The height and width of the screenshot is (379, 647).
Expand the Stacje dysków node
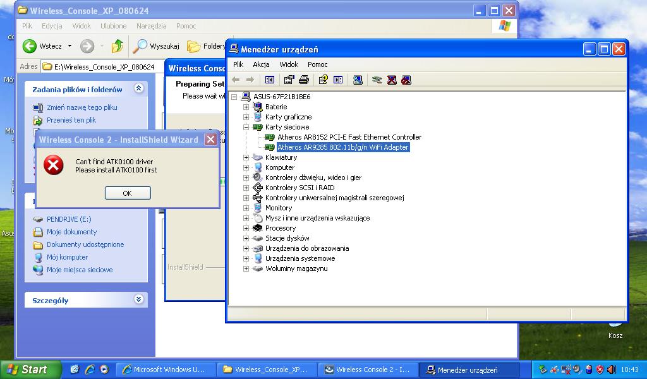(246, 238)
